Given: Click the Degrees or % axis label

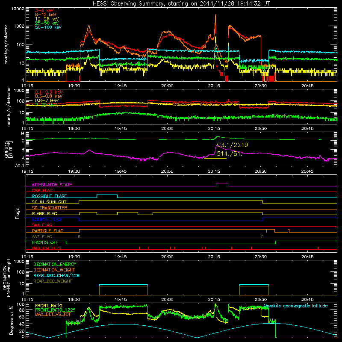Looking at the screenshot, I should 11,321.
